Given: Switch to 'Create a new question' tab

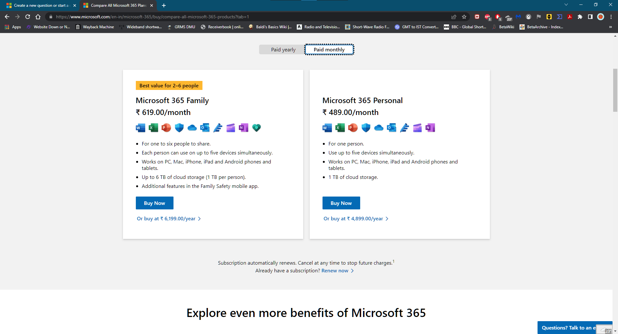Looking at the screenshot, I should click(x=41, y=5).
